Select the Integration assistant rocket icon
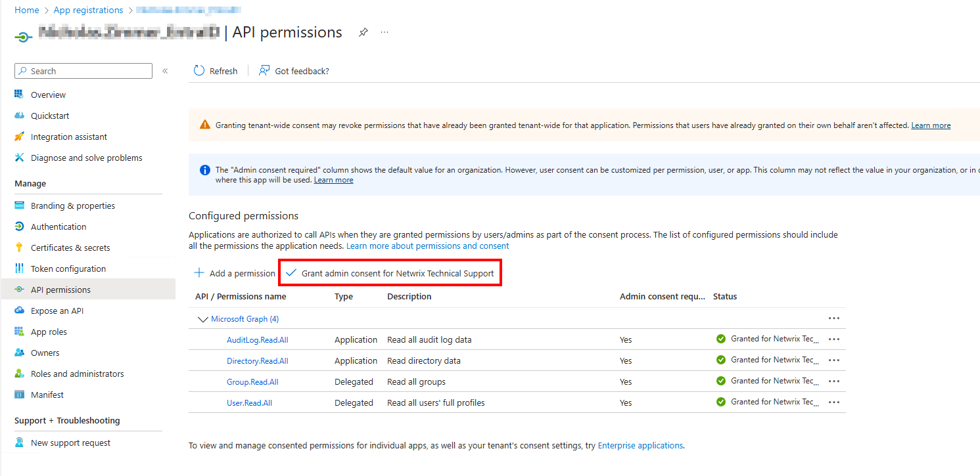Viewport: 980px width, 476px height. click(x=20, y=137)
